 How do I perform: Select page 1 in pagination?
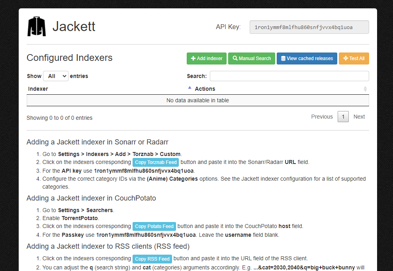(343, 117)
